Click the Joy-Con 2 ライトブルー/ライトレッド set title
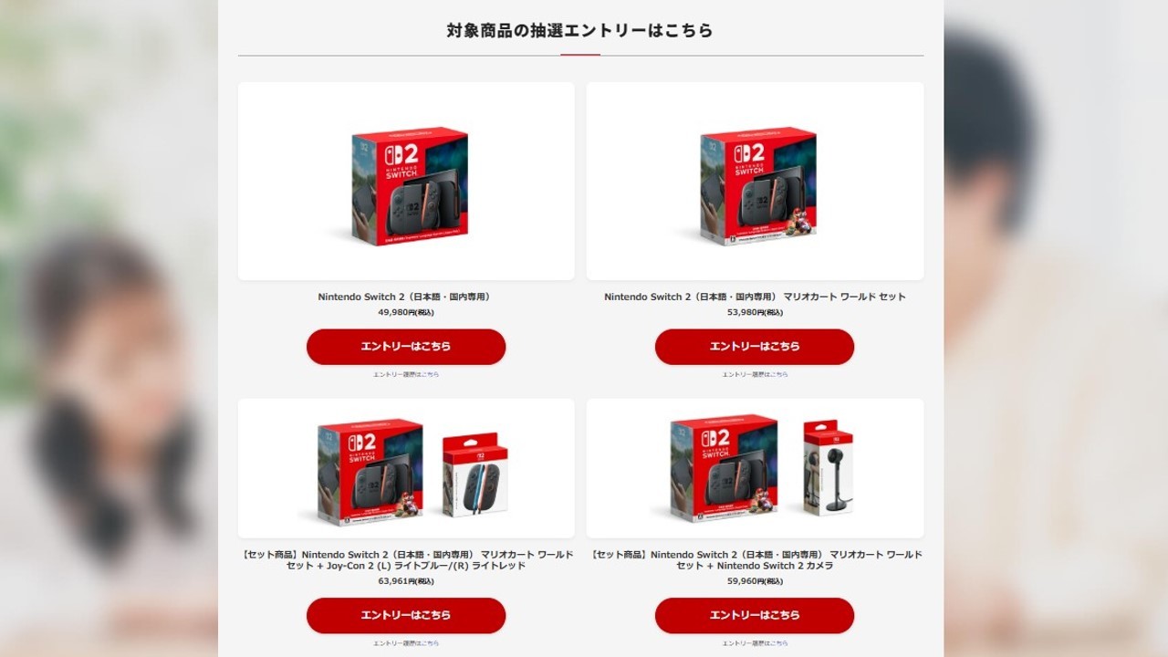Image resolution: width=1168 pixels, height=657 pixels. 406,559
